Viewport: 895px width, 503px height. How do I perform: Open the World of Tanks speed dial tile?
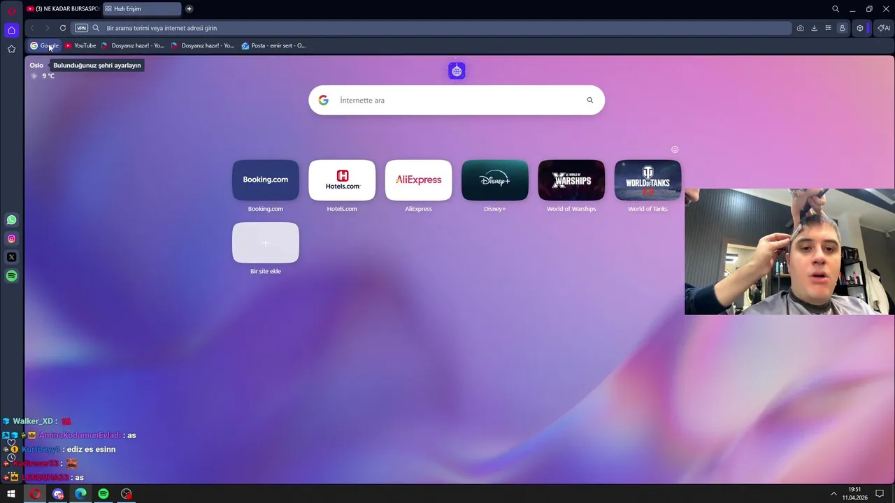(x=647, y=180)
